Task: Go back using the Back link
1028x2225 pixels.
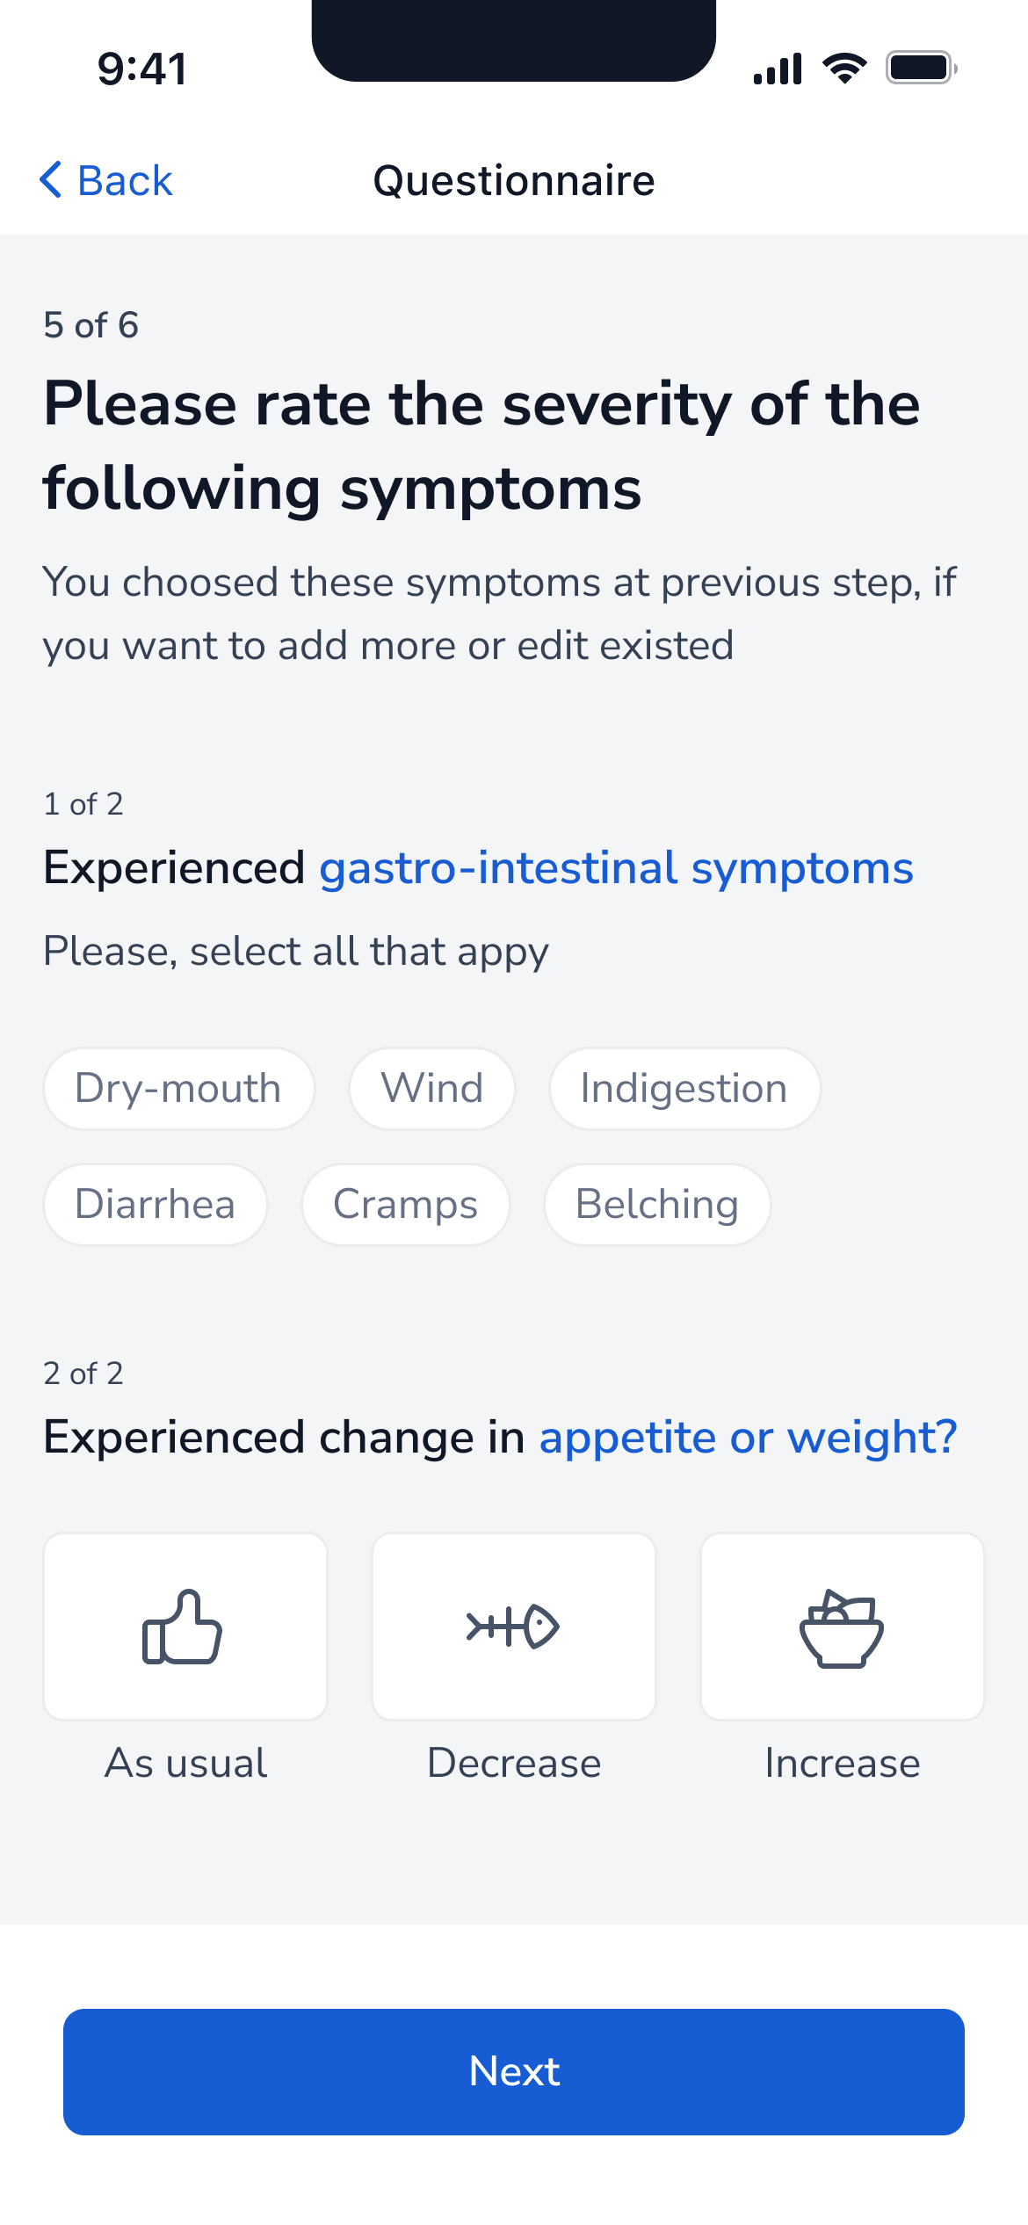Action: pos(106,180)
